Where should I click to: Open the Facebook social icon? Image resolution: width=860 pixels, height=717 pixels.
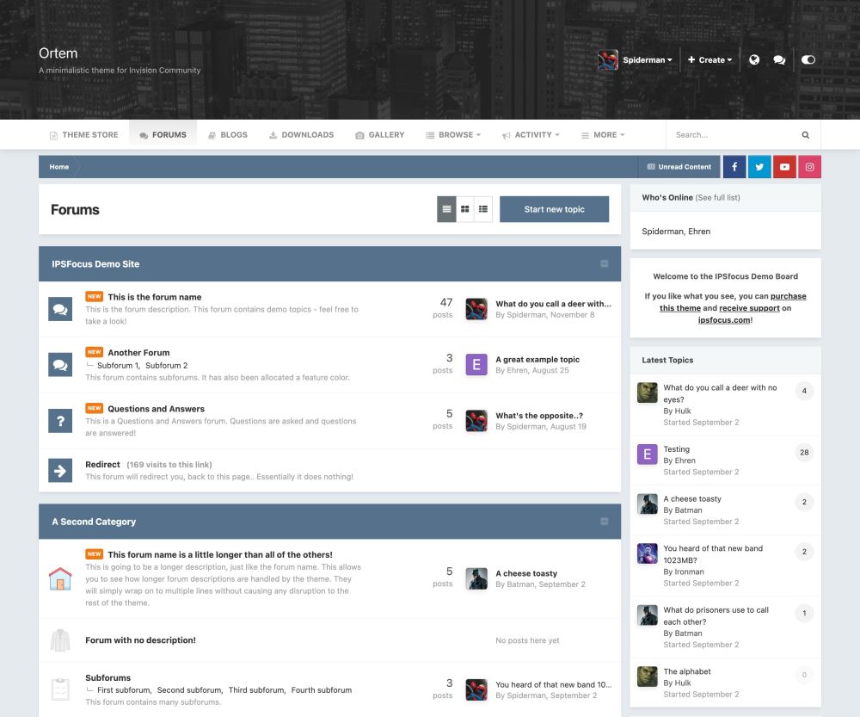[x=734, y=167]
